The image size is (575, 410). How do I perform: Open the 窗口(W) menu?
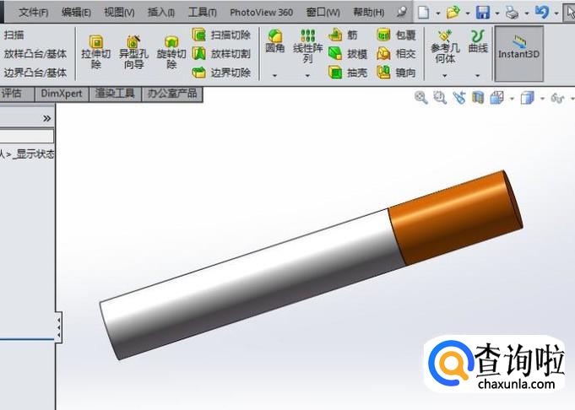323,13
